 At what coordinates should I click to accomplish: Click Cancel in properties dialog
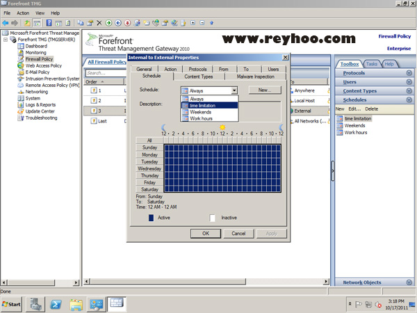point(238,234)
